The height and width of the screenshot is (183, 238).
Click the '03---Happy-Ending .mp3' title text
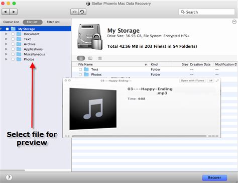tap(150, 91)
